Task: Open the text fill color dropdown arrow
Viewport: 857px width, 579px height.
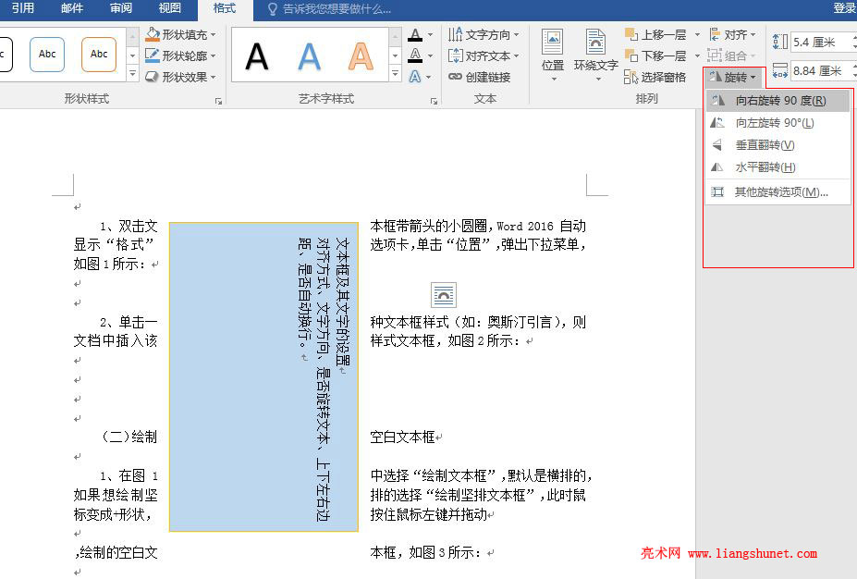Action: point(430,35)
